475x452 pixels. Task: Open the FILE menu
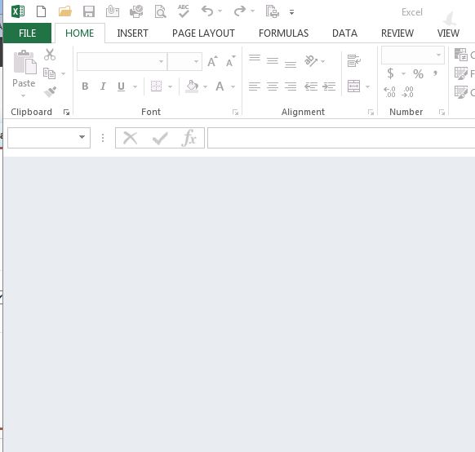(27, 33)
